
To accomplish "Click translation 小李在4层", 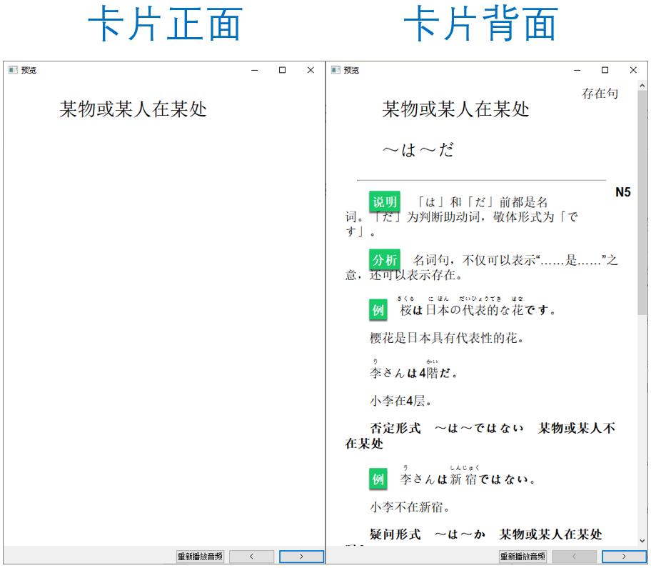I will tap(401, 401).
